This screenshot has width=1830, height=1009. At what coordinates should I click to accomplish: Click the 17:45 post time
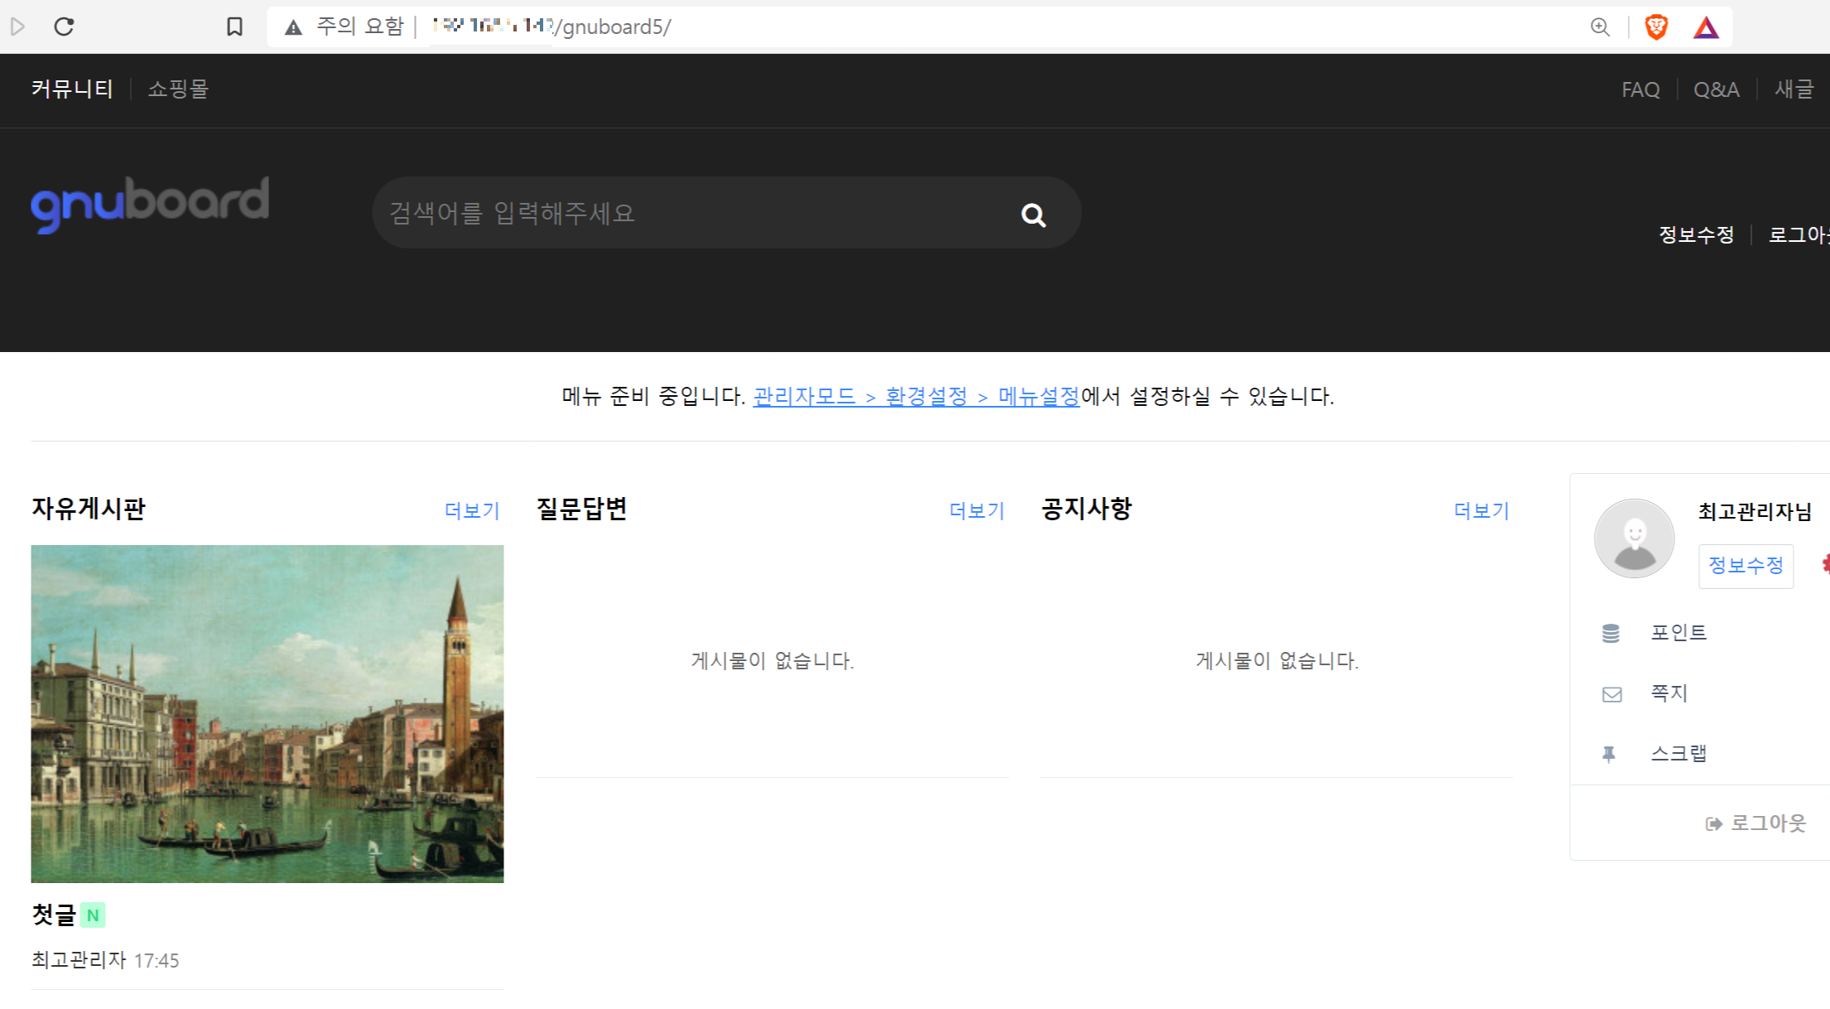tap(157, 961)
